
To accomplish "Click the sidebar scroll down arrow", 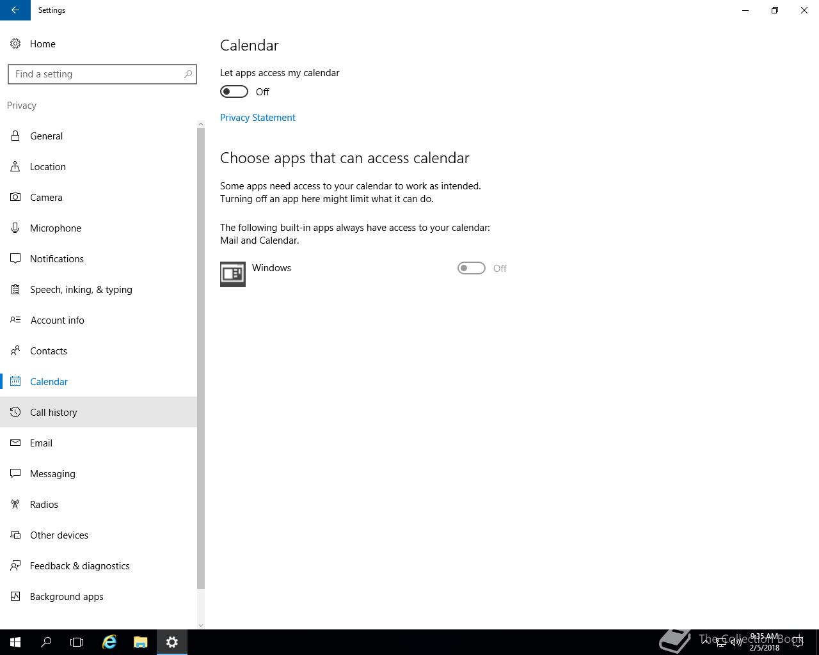I will [x=201, y=625].
